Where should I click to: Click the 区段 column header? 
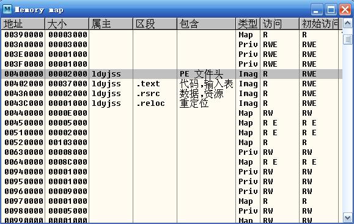[x=155, y=24]
